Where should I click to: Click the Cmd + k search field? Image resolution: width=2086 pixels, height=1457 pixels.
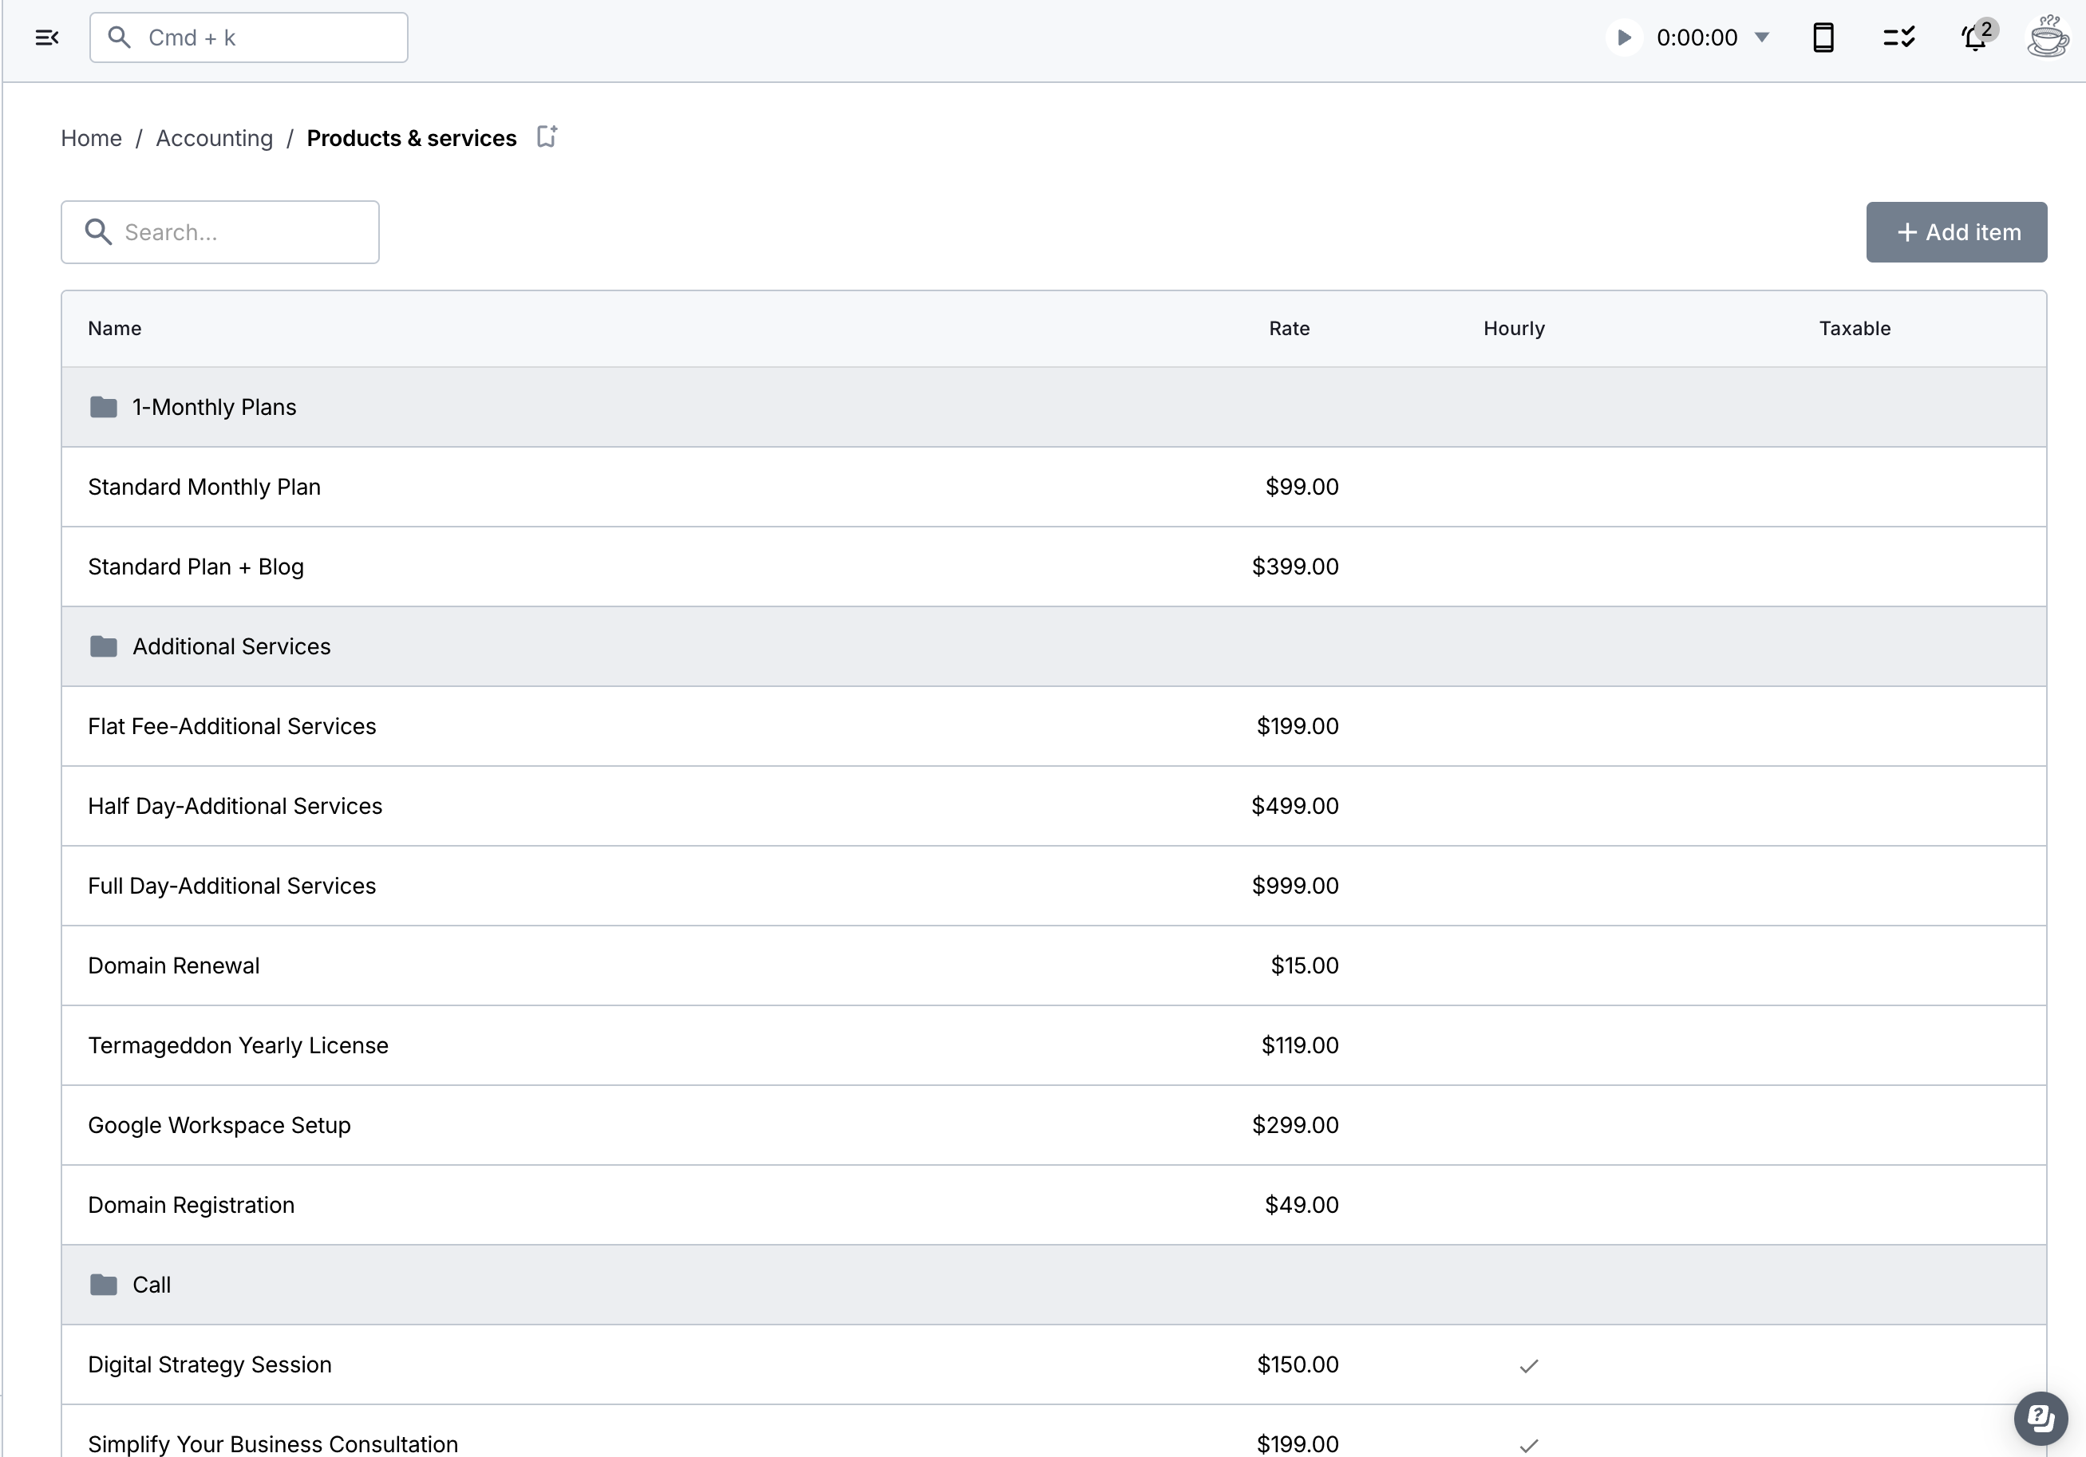249,38
